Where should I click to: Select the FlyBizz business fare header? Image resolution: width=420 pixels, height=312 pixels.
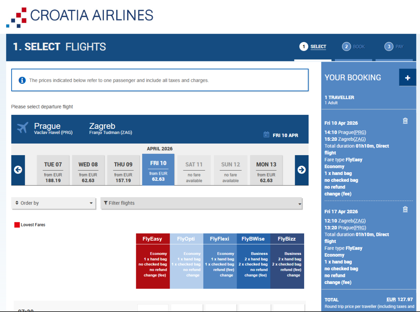(287, 239)
